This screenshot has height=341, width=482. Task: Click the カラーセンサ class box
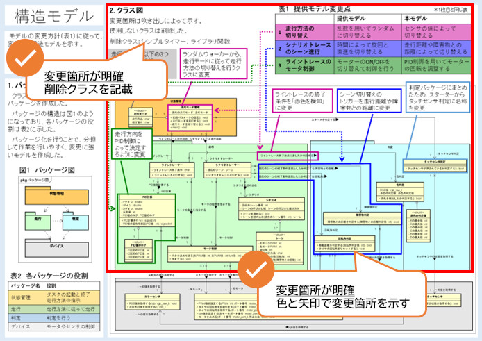(152, 301)
